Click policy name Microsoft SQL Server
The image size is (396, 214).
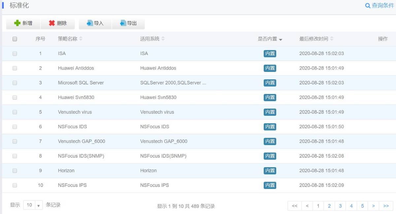[81, 83]
